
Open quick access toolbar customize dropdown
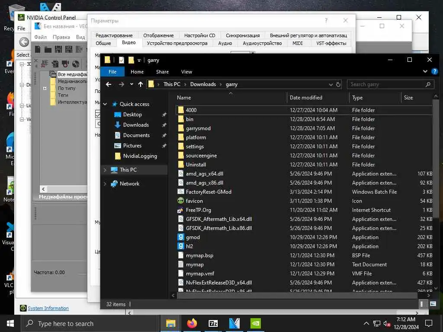pyautogui.click(x=139, y=60)
